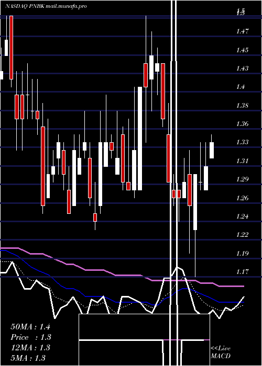Click the NASDAQ PNBK mail.munafa.pro title text
Screen dimensions: 262x366
click(46, 6)
